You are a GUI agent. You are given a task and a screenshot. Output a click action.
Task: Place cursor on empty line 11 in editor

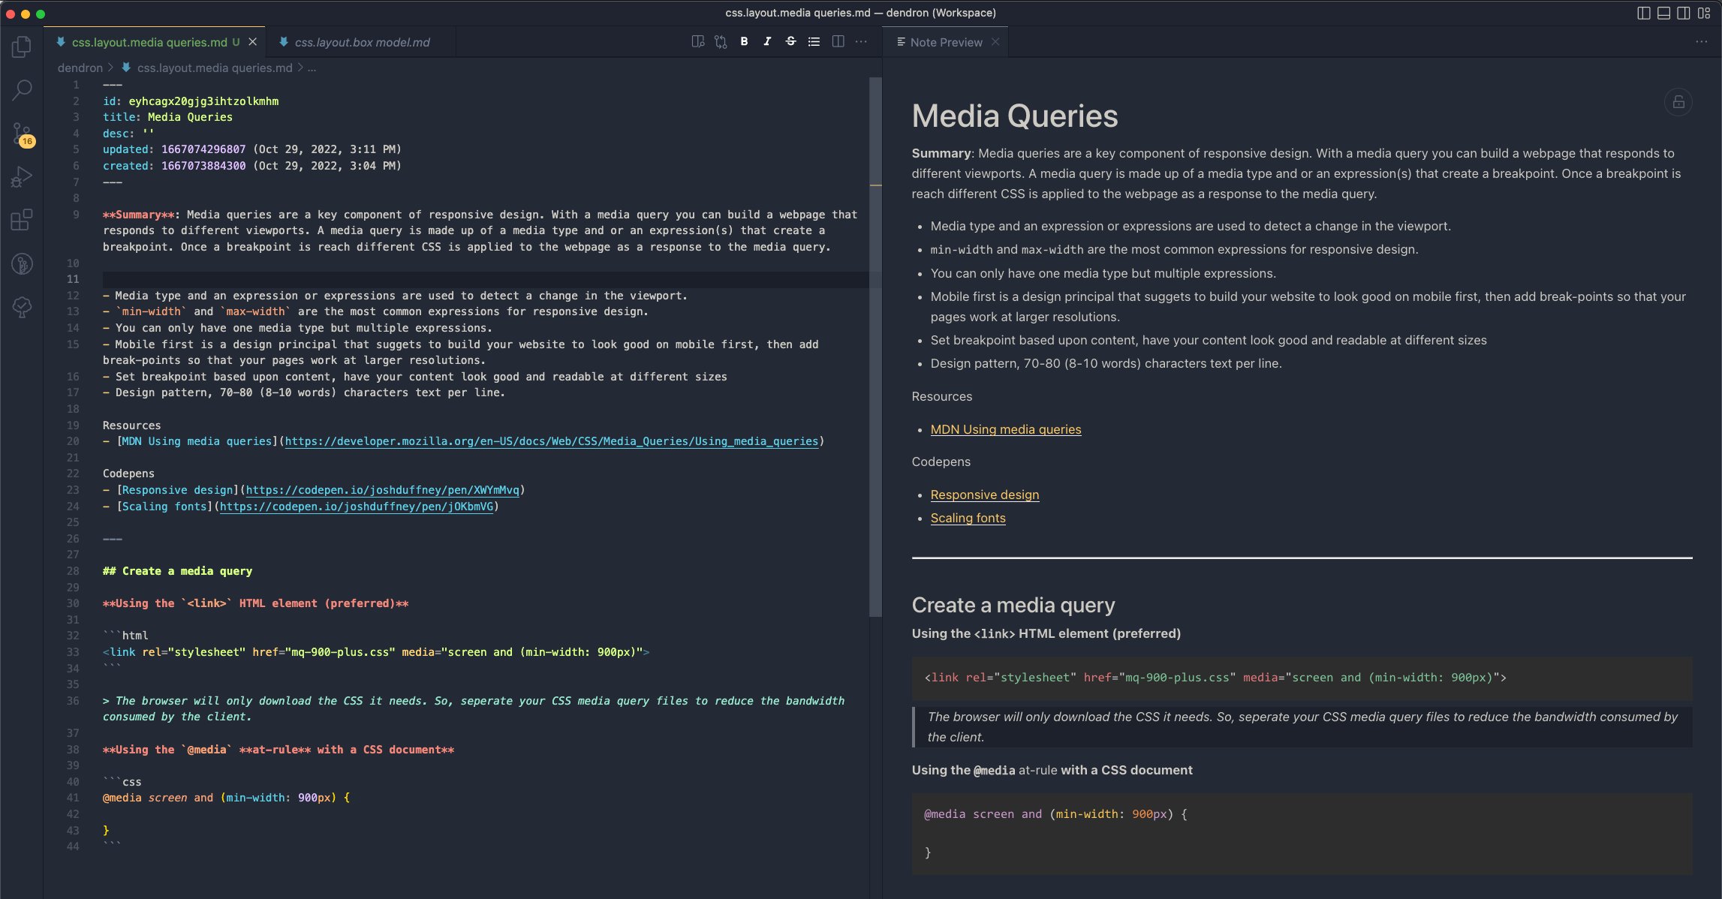click(x=485, y=279)
